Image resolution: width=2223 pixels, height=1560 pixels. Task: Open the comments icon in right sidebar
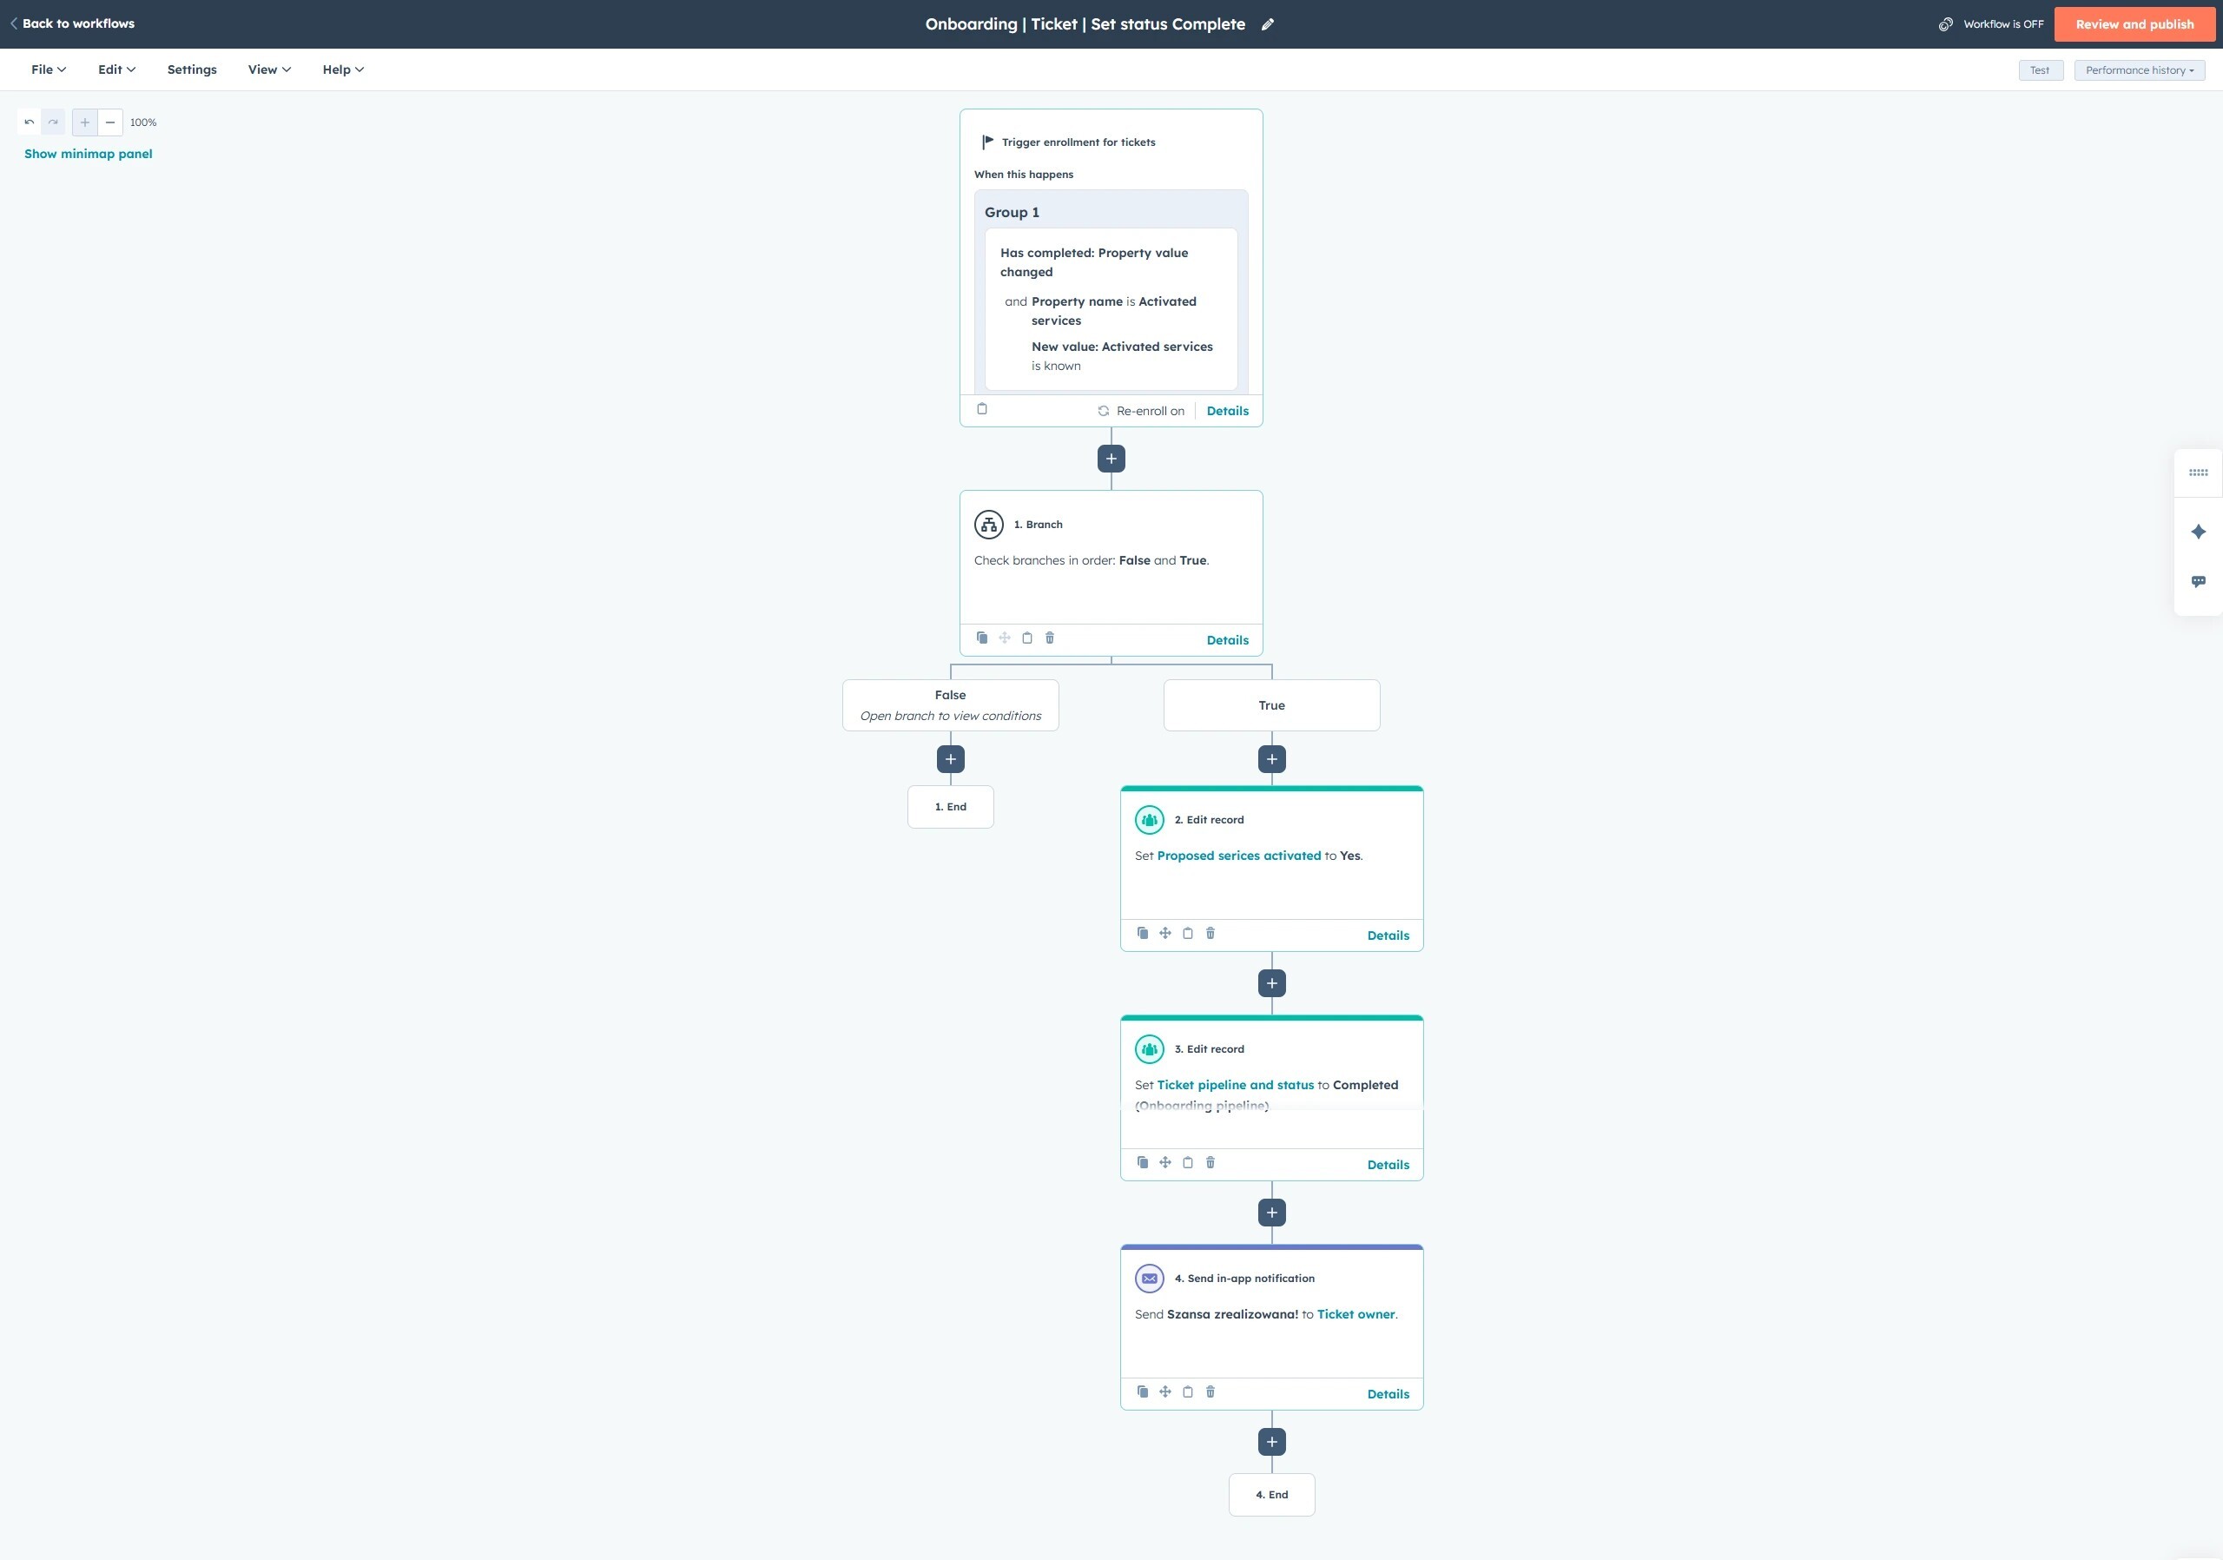click(x=2198, y=582)
